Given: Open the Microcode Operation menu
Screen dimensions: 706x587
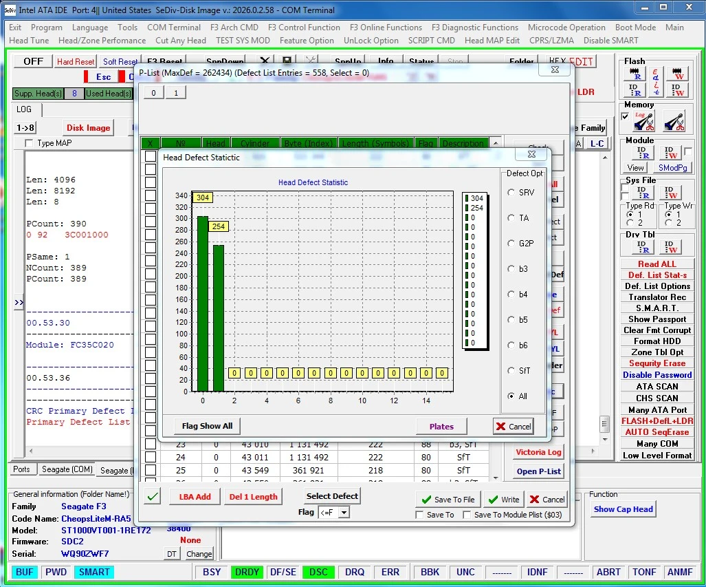Looking at the screenshot, I should pos(566,28).
